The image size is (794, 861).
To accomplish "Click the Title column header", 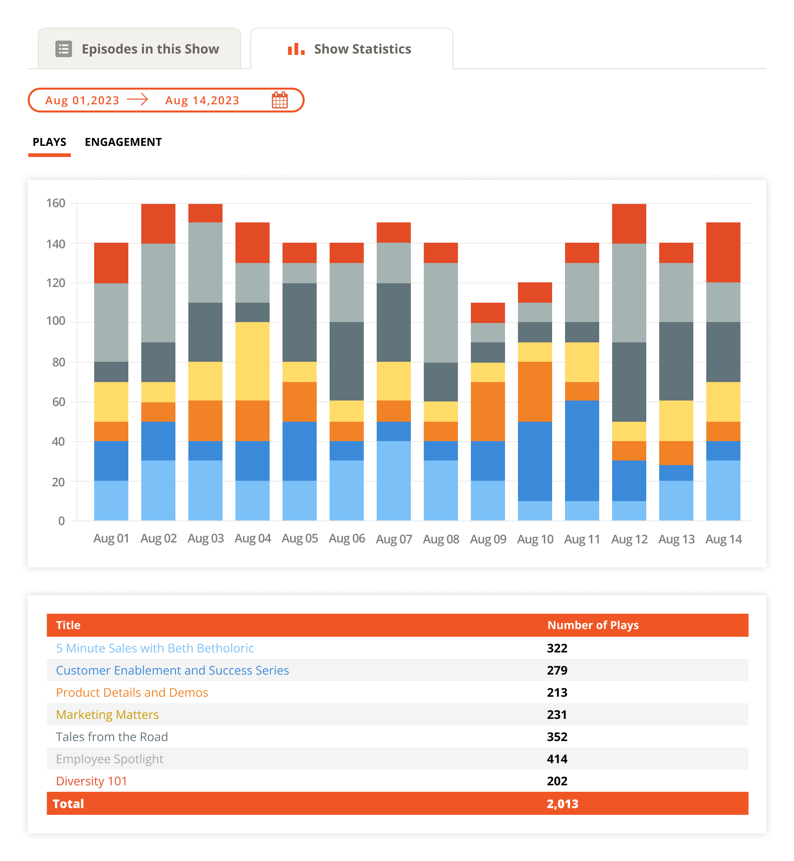I will (x=68, y=625).
